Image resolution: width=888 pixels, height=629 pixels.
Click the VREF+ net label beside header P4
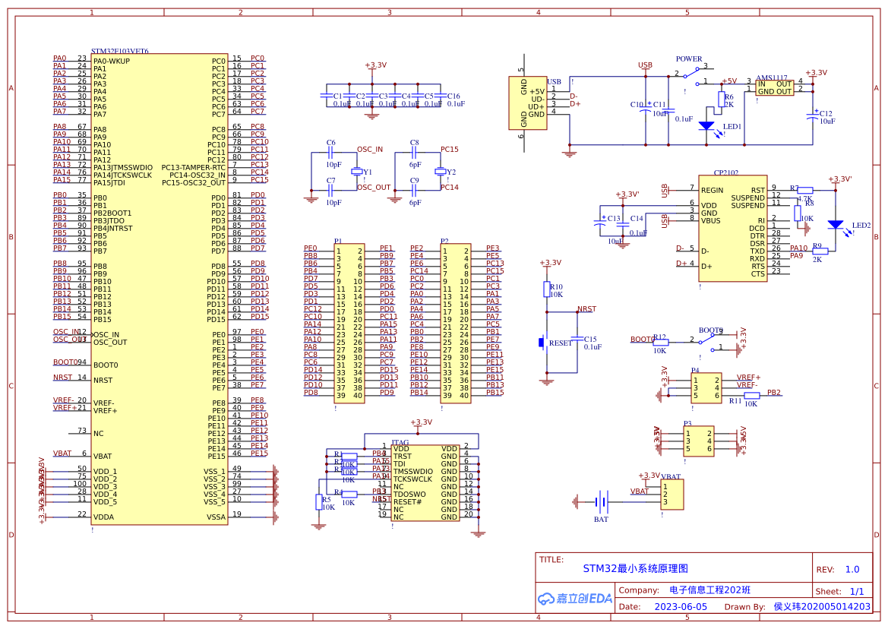pyautogui.click(x=748, y=377)
